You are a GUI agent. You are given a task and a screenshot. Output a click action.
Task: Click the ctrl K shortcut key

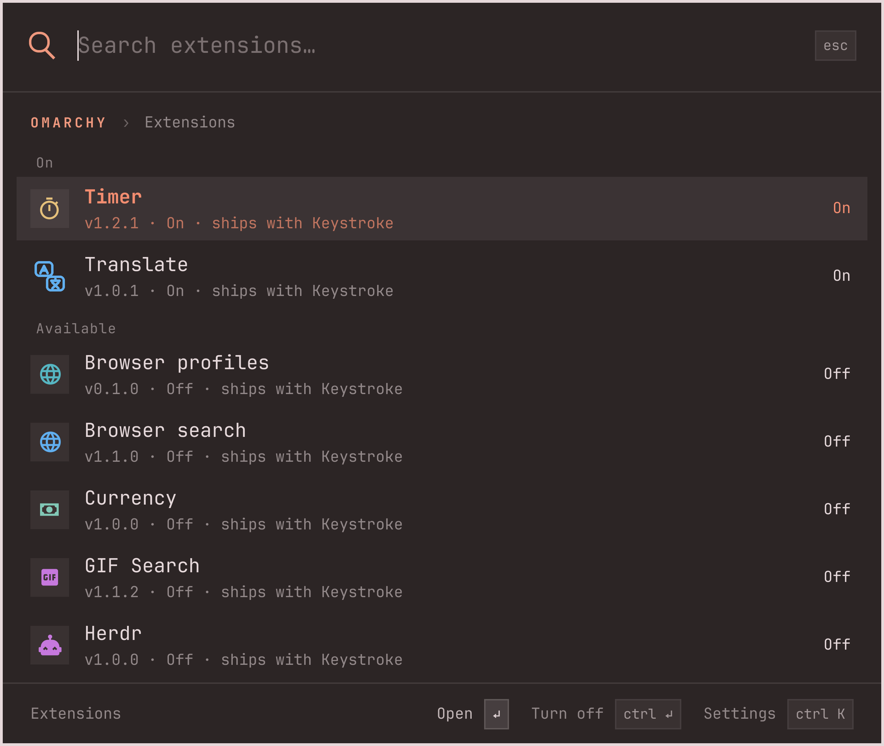(820, 714)
